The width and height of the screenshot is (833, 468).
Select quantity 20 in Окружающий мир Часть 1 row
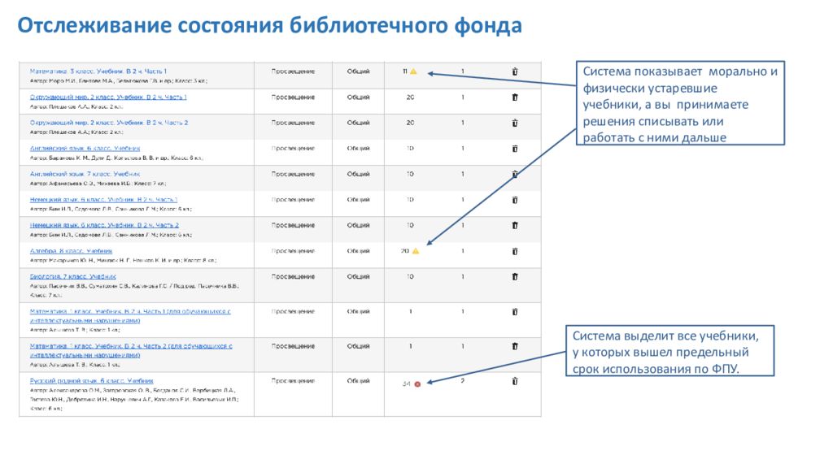click(410, 97)
